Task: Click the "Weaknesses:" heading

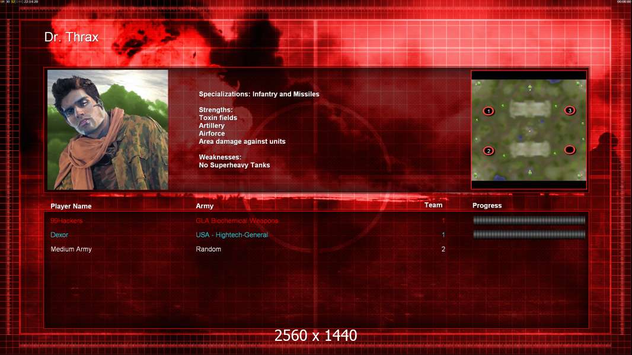Action: 220,157
